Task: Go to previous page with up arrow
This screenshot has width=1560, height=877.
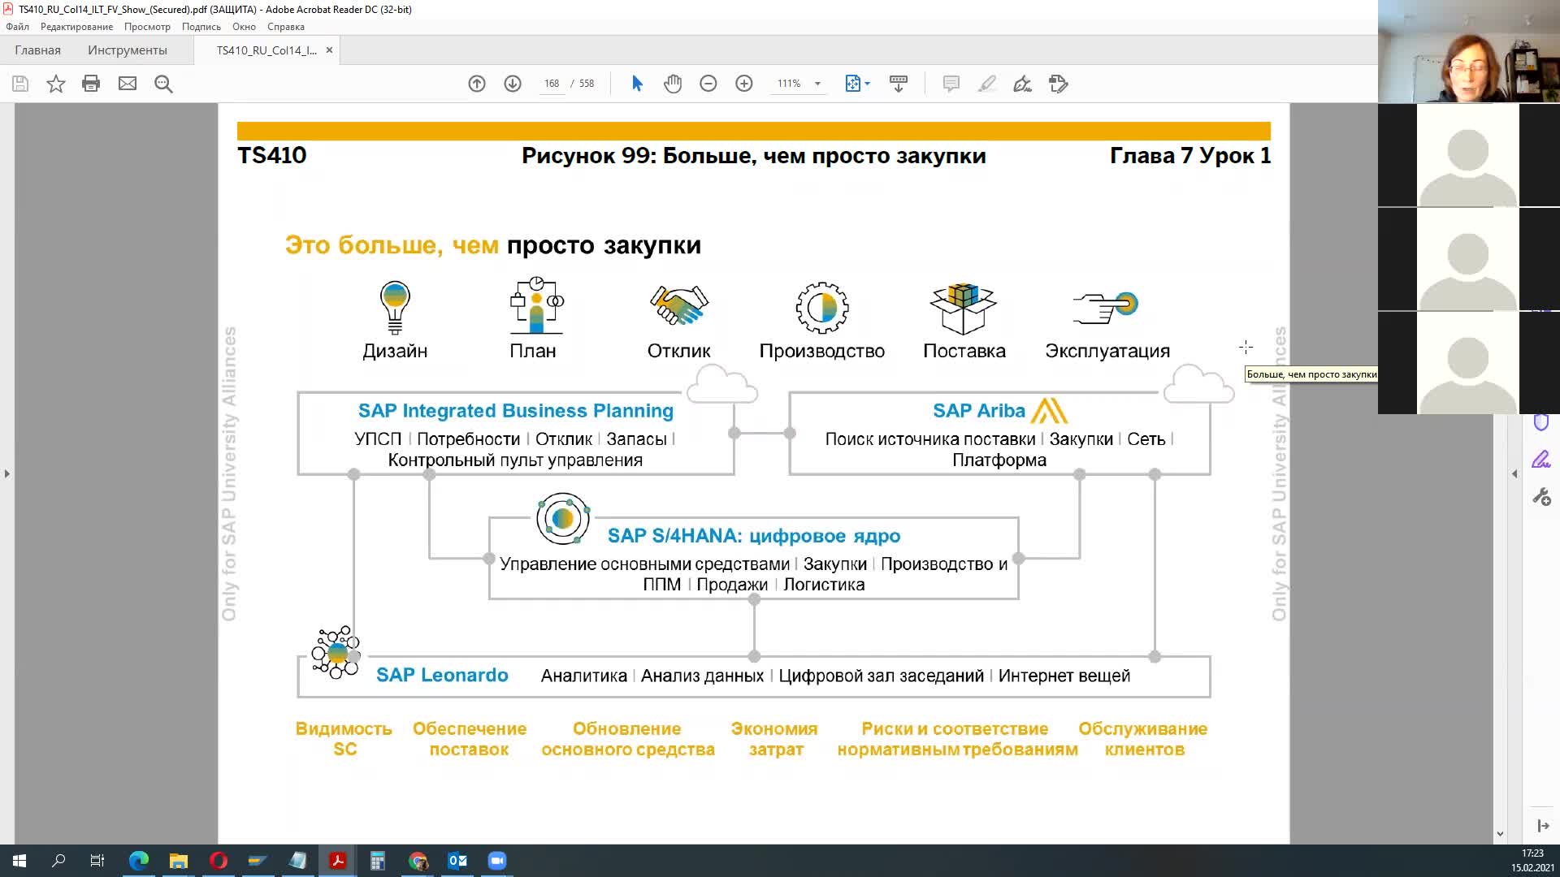Action: click(x=477, y=84)
